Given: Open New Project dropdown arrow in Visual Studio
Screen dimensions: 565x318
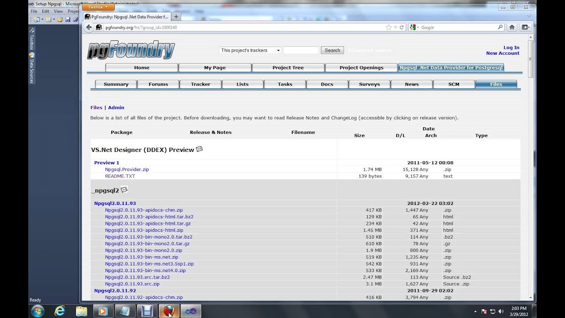Looking at the screenshot, I should click(41, 19).
